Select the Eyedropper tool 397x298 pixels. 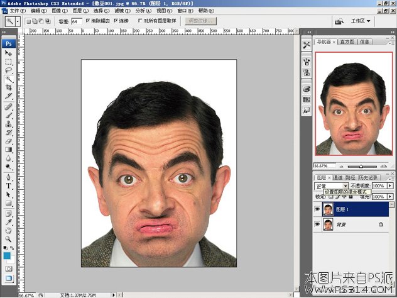pyautogui.click(x=9, y=221)
